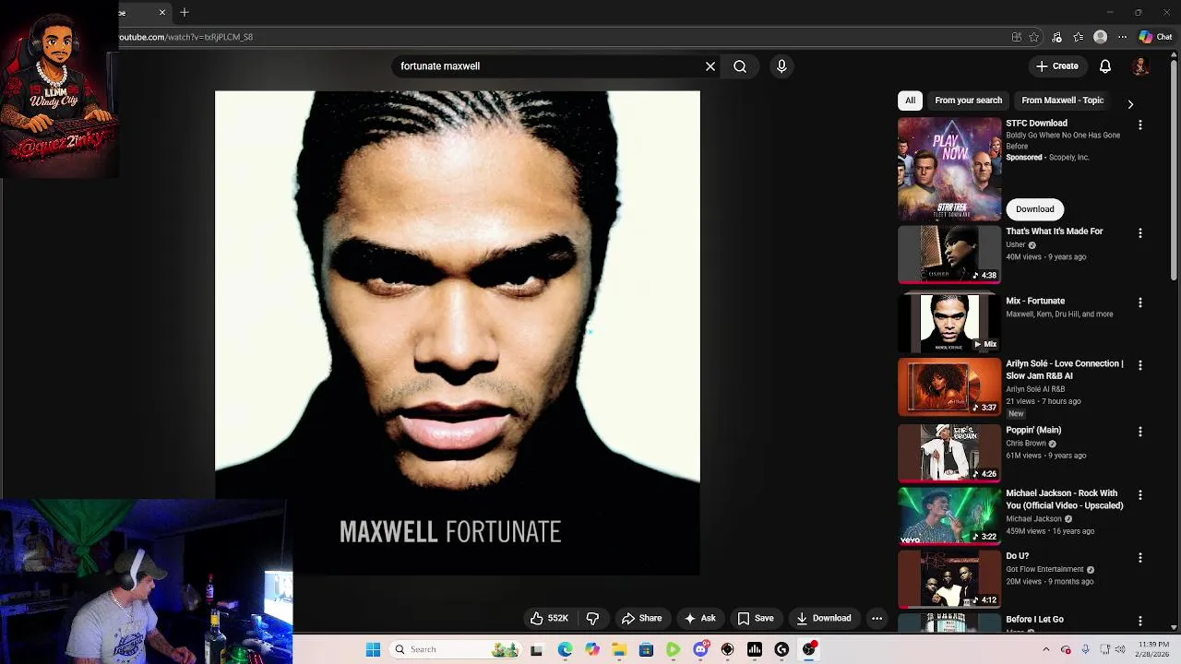
Task: Open the YouTube account avatar menu
Action: click(x=1141, y=66)
